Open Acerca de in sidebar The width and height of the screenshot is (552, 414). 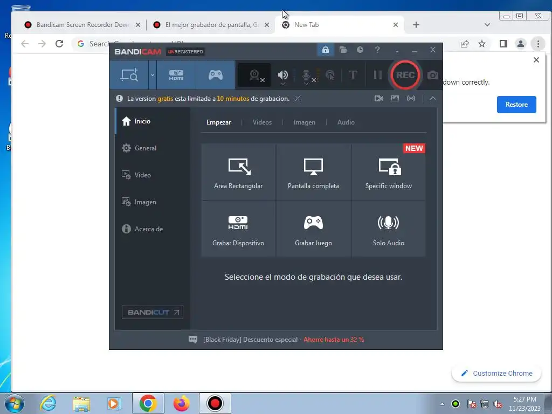[x=153, y=229]
